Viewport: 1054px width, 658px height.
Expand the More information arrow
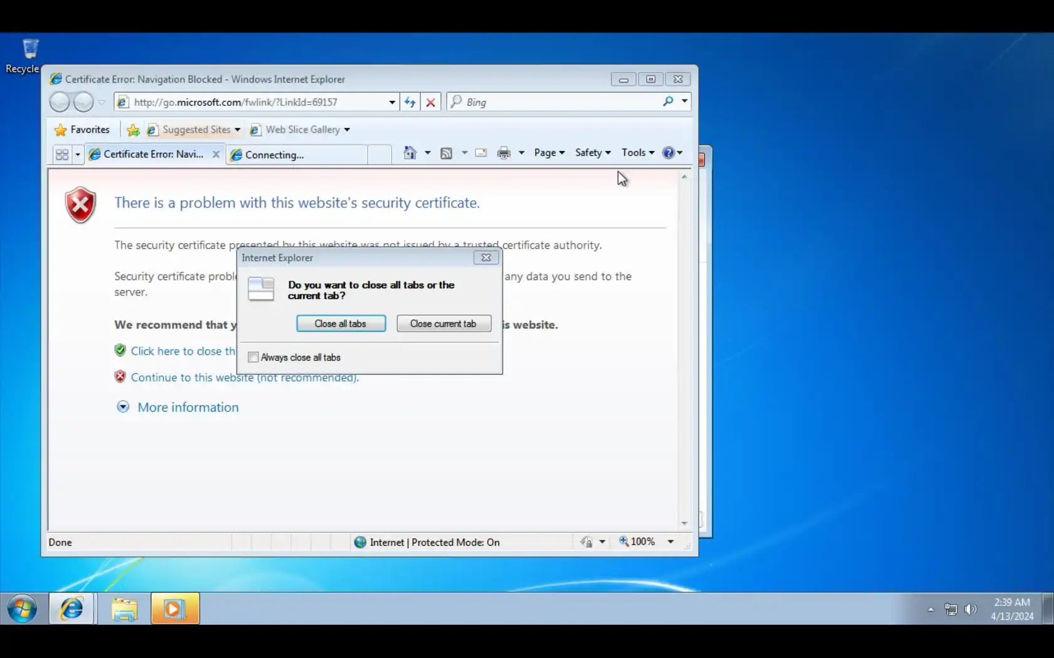[x=123, y=407]
